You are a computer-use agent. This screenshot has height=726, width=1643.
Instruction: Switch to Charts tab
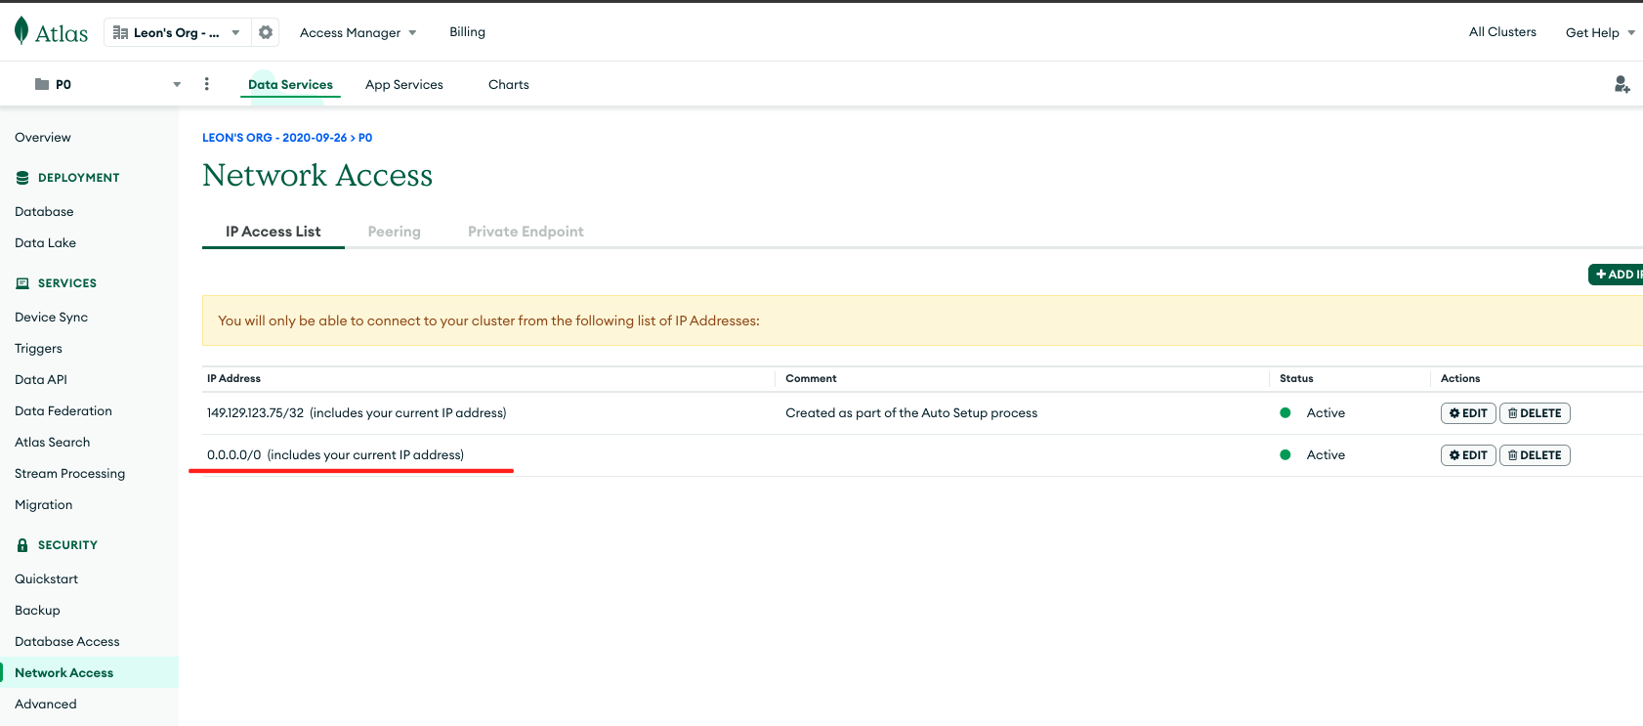(x=509, y=85)
